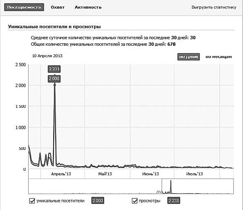Click the range selector window in overview
The image size is (243, 210).
point(198,186)
